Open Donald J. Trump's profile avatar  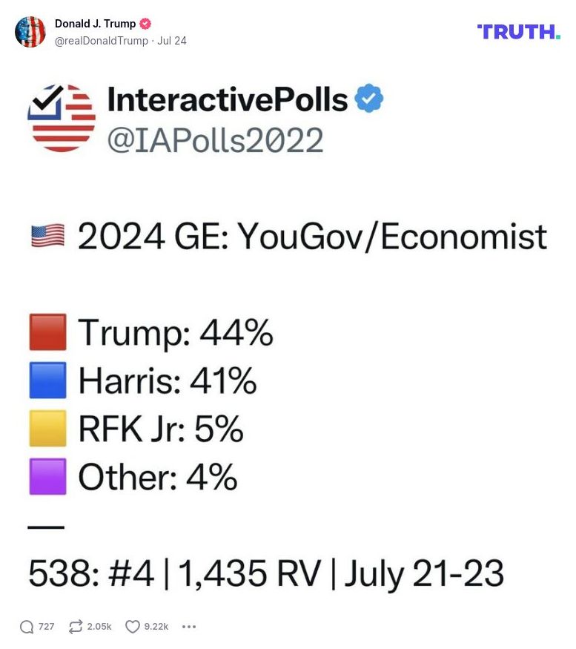pos(31,33)
